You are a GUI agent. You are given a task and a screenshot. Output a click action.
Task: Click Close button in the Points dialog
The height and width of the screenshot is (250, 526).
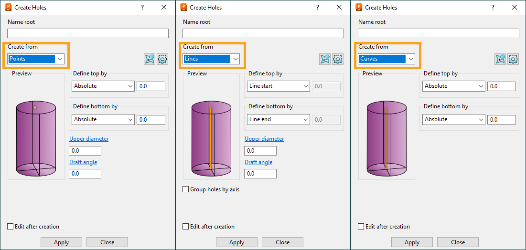pyautogui.click(x=107, y=242)
